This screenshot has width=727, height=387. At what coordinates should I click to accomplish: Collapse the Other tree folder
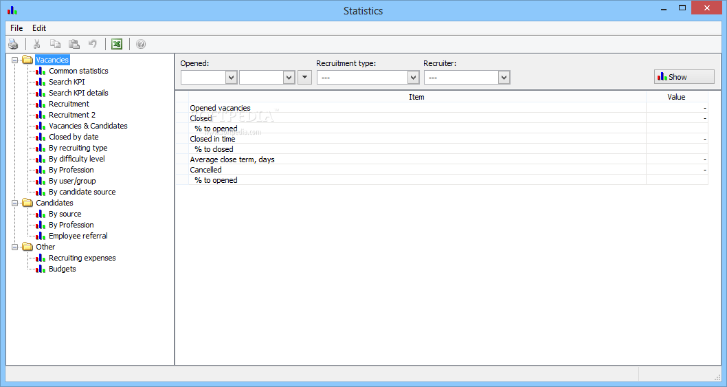(x=15, y=247)
